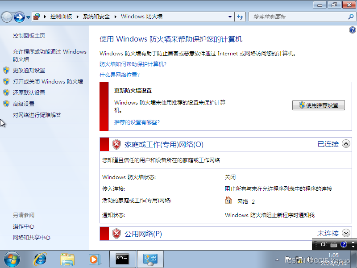Screen dimensions: 357x268
Task: Open 高级设置 link
Action: click(24, 104)
